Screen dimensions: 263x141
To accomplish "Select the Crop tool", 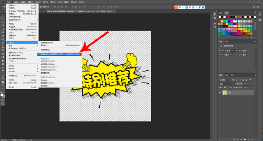I will pos(3,29).
